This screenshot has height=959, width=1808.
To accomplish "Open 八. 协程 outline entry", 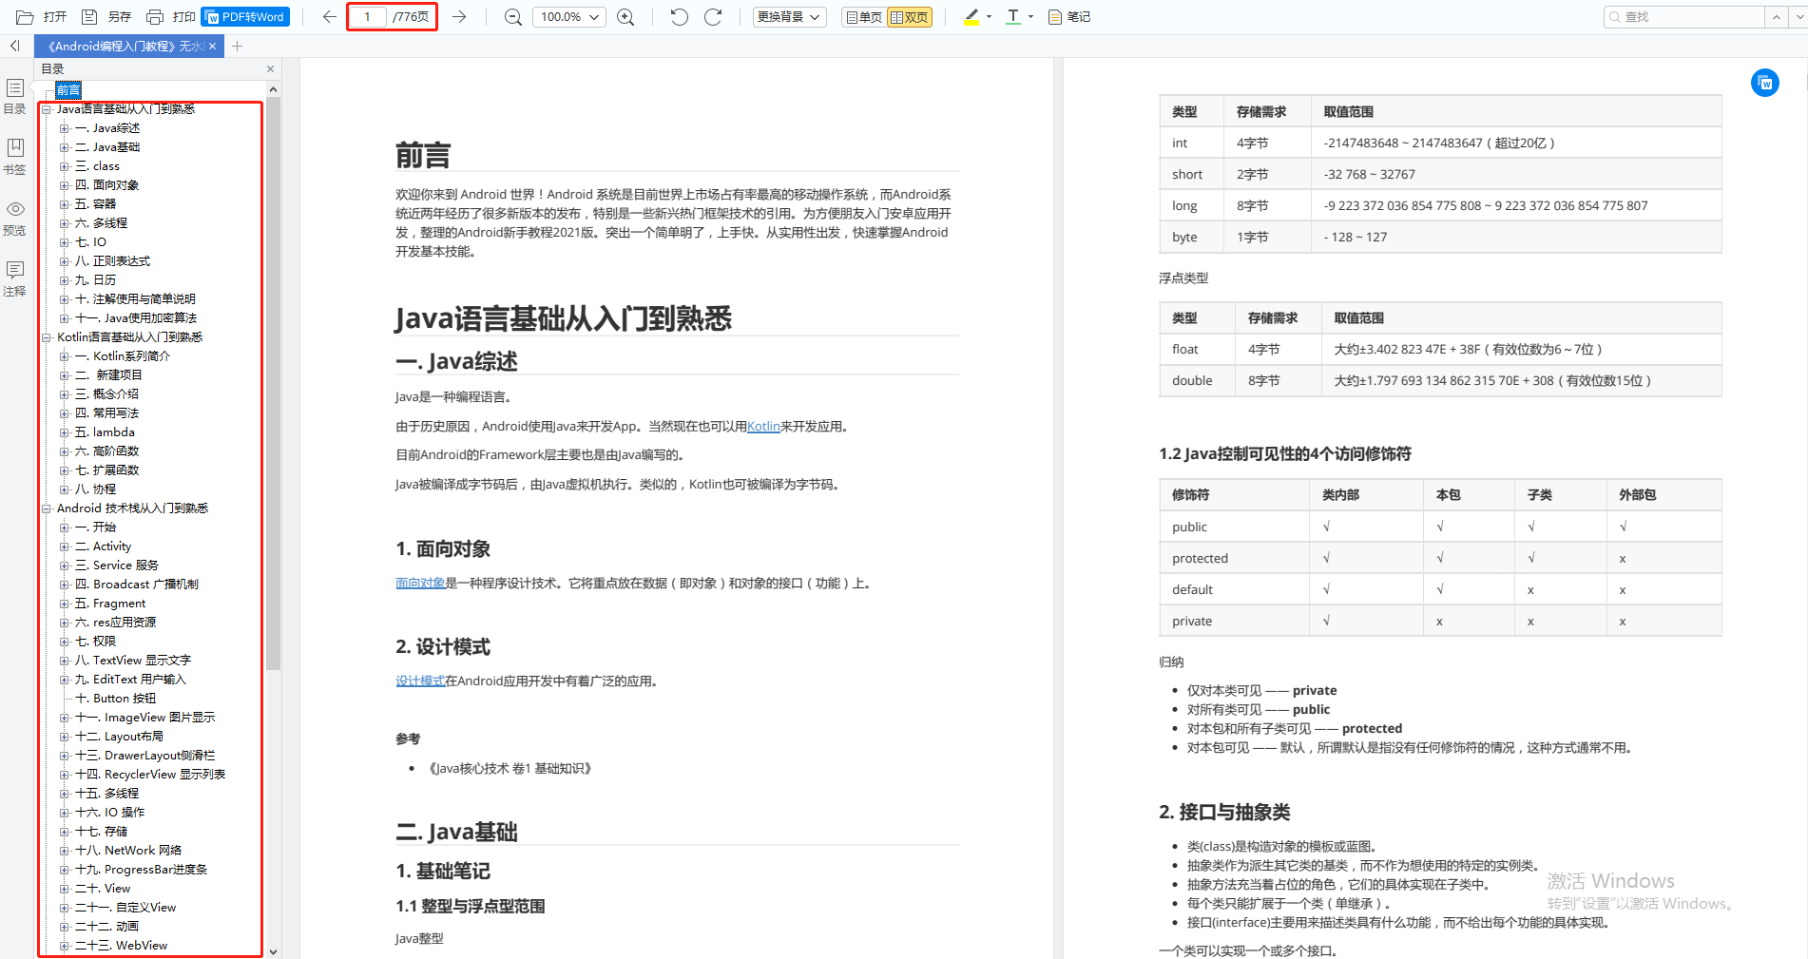I will point(95,489).
